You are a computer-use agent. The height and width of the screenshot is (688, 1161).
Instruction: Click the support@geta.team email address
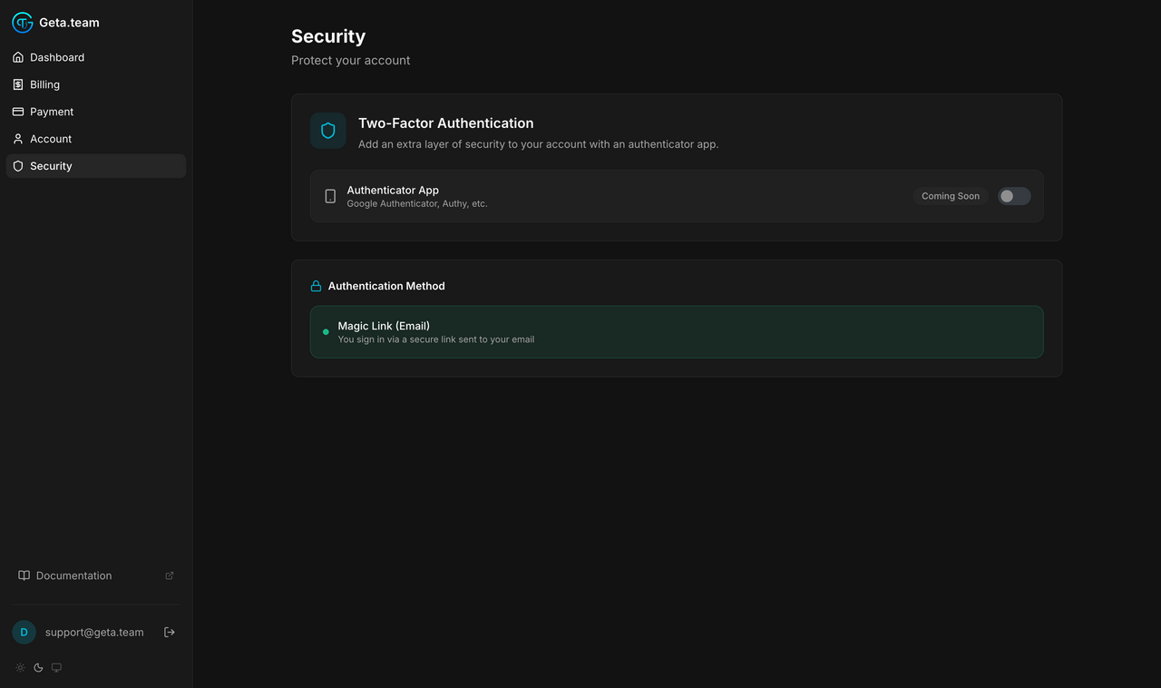click(x=94, y=633)
